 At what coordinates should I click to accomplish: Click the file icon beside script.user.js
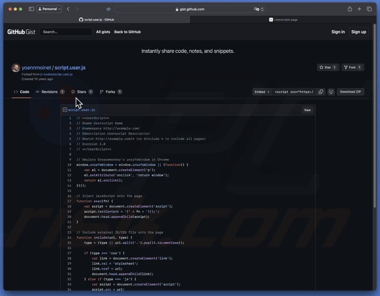tap(65, 110)
